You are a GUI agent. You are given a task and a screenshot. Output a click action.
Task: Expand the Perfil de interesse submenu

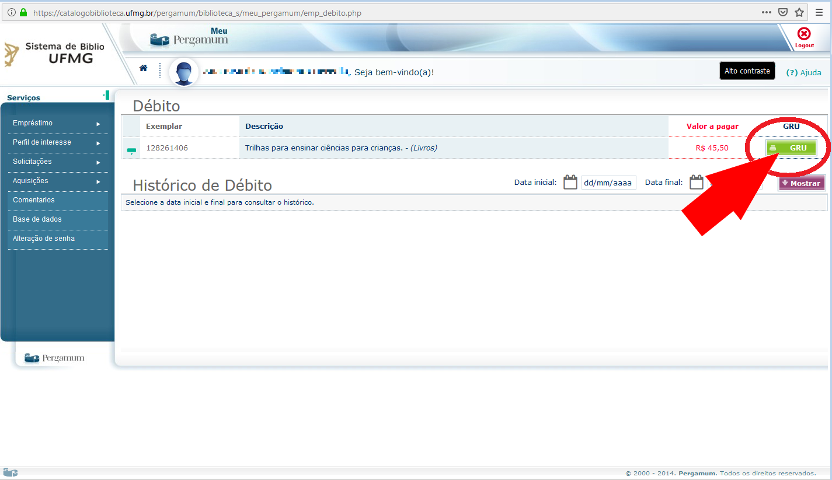(x=58, y=142)
